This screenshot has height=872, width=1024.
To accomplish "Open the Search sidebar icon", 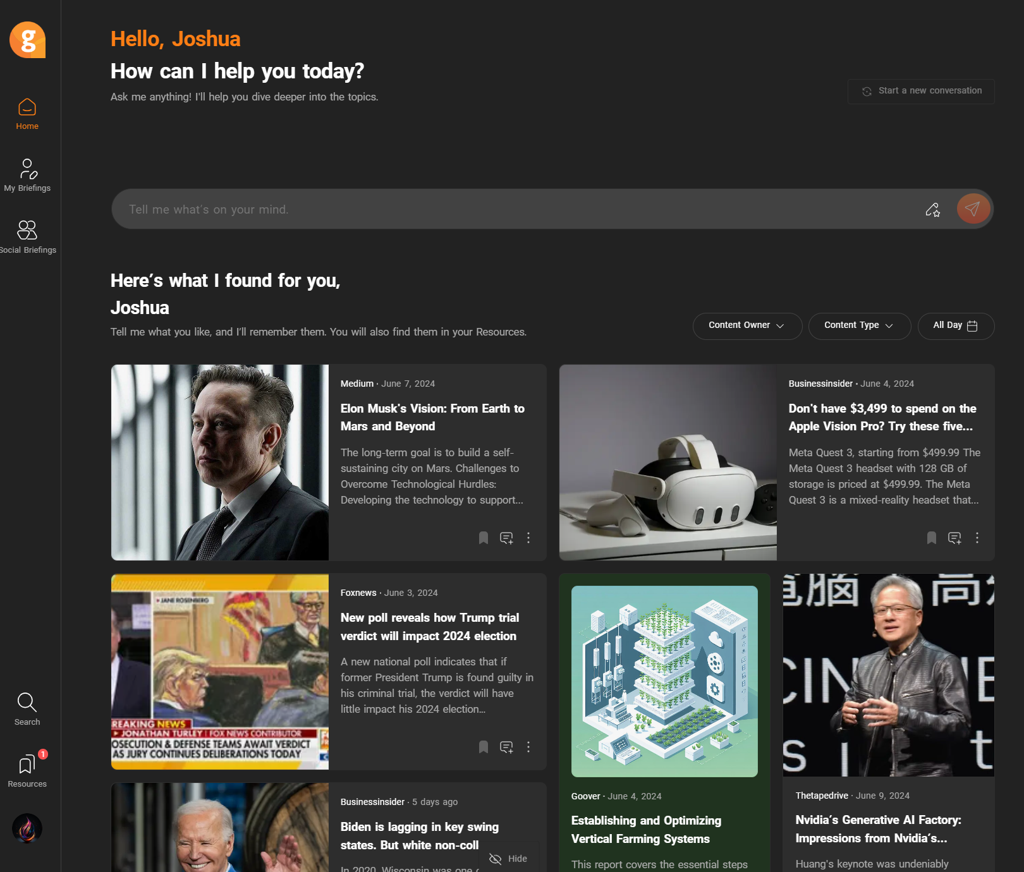I will (27, 709).
